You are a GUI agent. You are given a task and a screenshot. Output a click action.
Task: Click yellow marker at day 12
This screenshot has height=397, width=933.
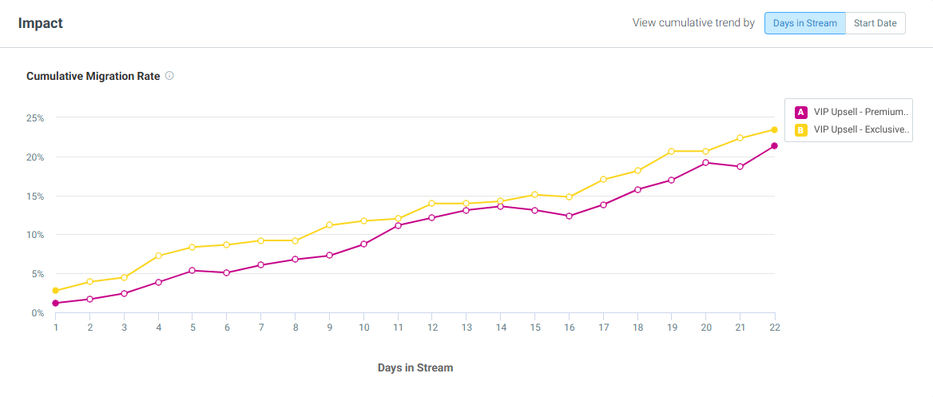(x=432, y=204)
